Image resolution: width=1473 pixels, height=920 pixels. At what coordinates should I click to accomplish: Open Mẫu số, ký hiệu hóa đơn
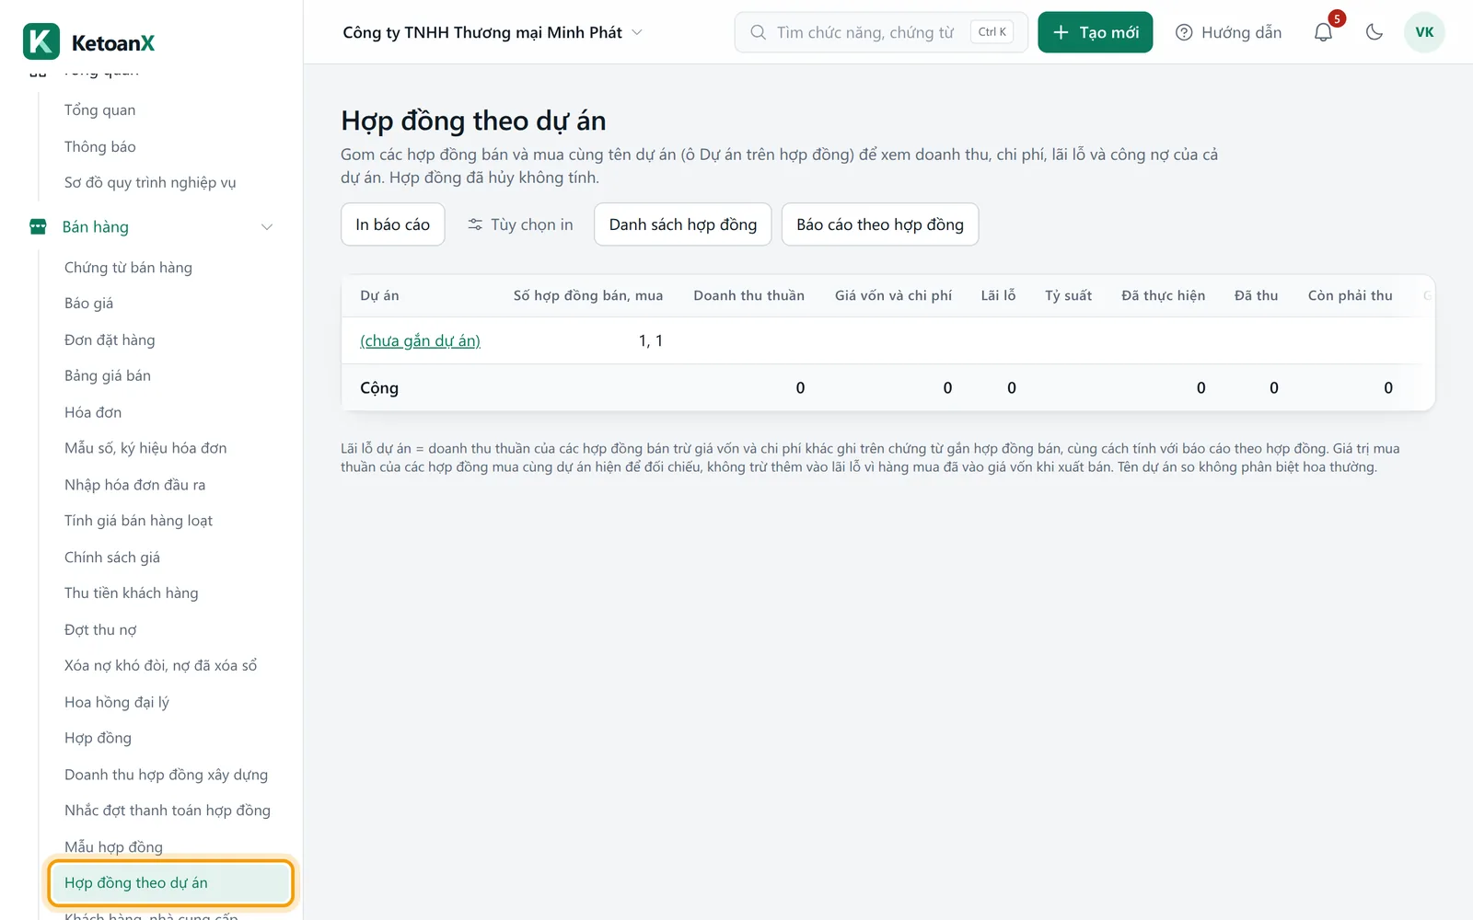pos(145,448)
